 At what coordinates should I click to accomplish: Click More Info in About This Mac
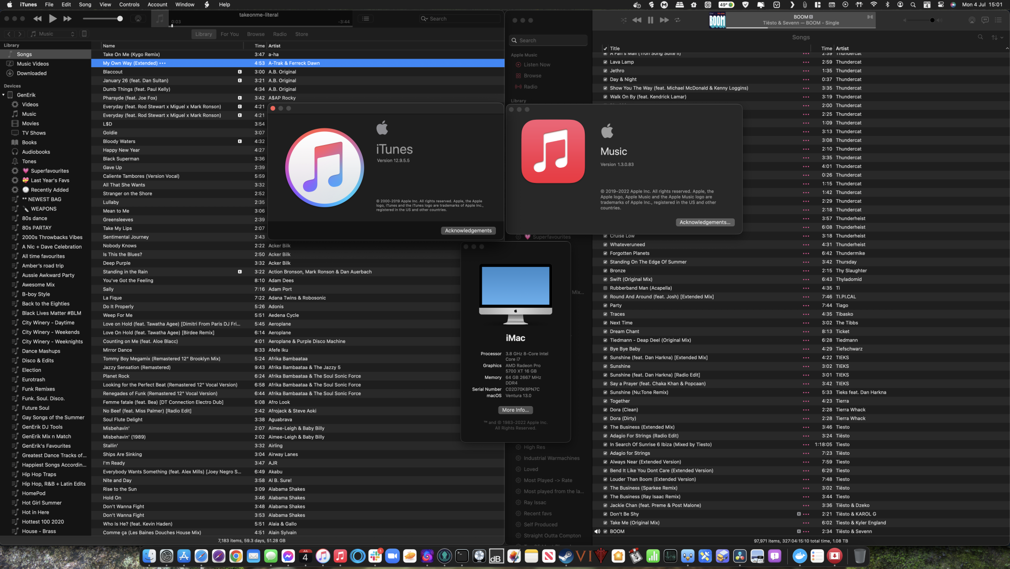515,410
